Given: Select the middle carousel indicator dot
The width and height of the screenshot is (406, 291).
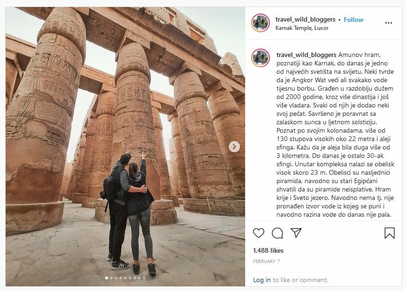Looking at the screenshot, I should pyautogui.click(x=125, y=278).
